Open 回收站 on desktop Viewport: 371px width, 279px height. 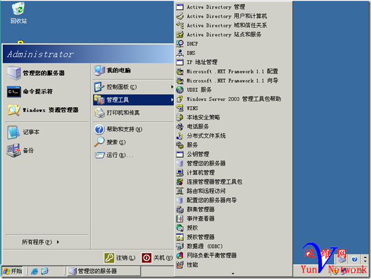point(19,13)
